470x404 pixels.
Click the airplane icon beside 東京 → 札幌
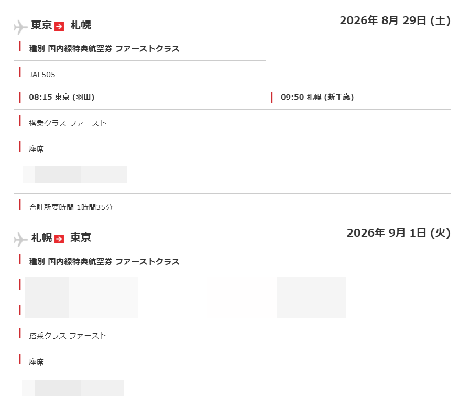20,27
